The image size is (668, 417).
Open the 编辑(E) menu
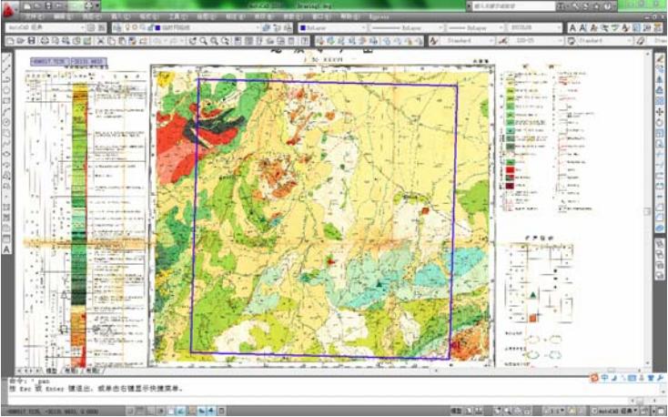[62, 16]
